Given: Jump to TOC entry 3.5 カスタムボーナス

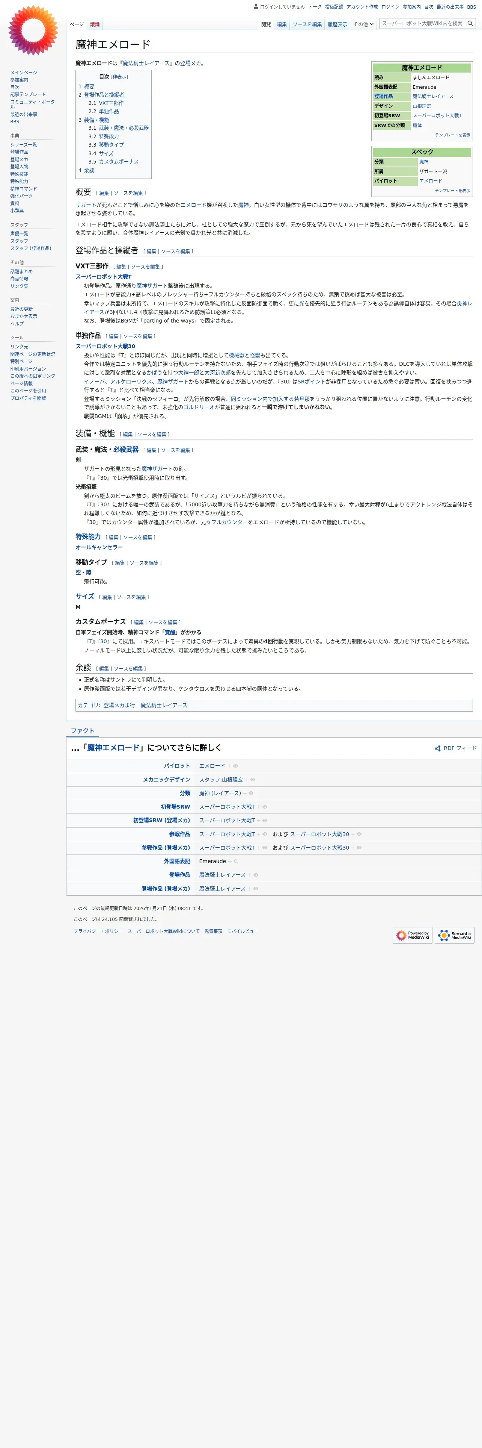Looking at the screenshot, I should tap(118, 162).
